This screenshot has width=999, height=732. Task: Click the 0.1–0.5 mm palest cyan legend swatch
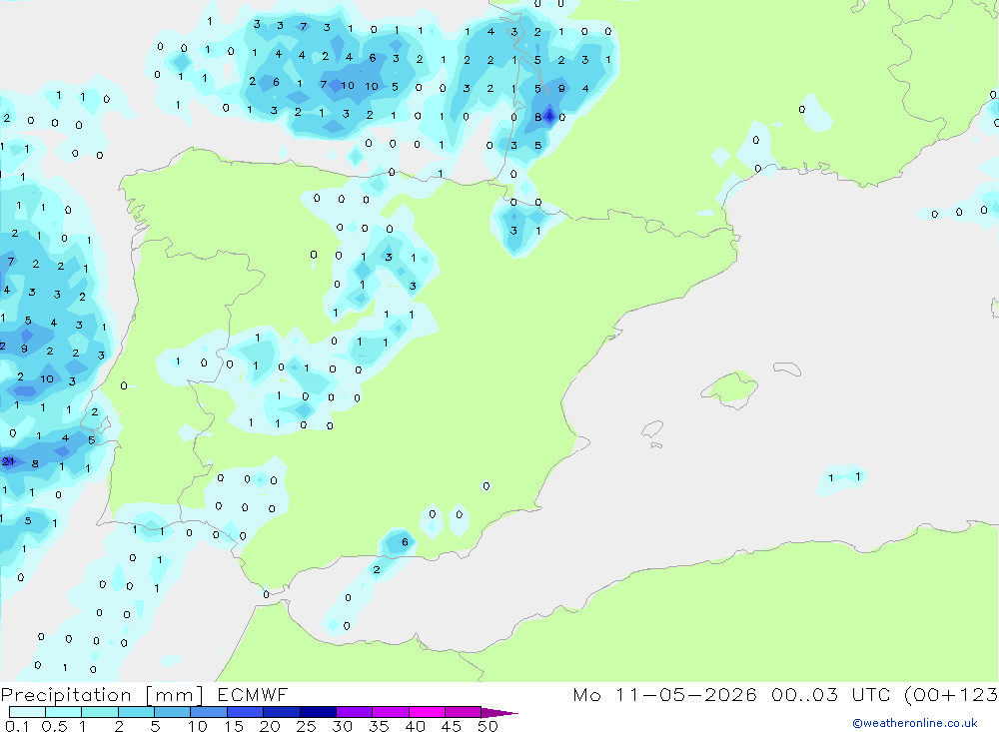[x=27, y=712]
